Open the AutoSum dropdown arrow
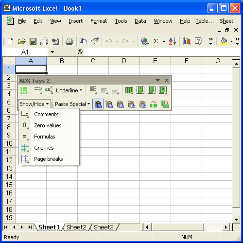 click(164, 41)
